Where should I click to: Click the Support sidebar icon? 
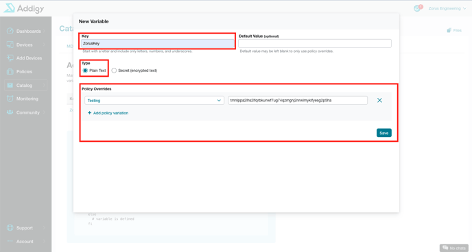point(10,227)
